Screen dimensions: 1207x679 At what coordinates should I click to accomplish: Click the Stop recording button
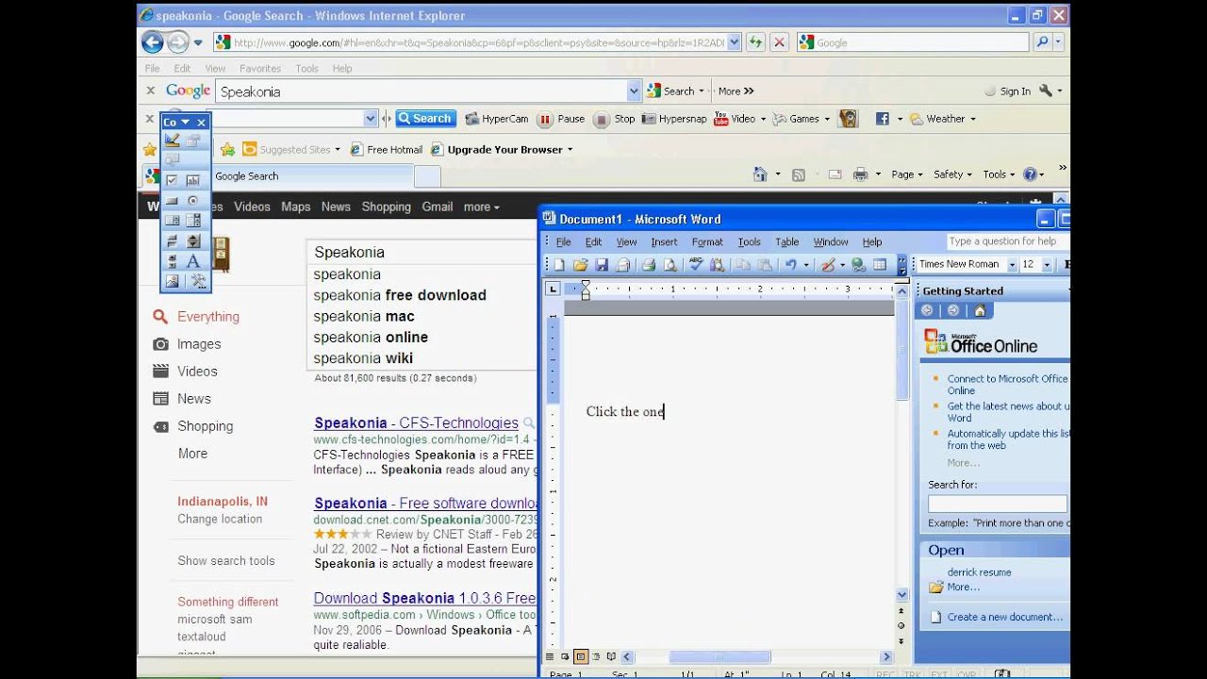615,119
